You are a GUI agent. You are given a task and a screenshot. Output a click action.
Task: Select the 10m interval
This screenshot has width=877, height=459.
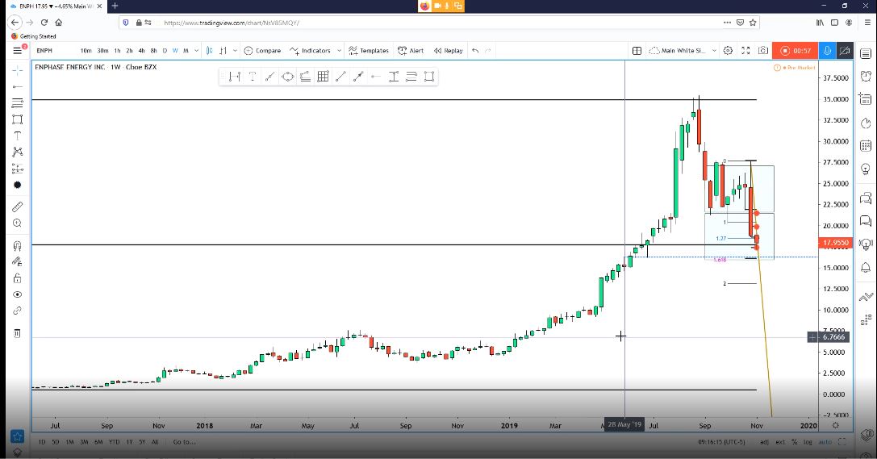(x=86, y=50)
